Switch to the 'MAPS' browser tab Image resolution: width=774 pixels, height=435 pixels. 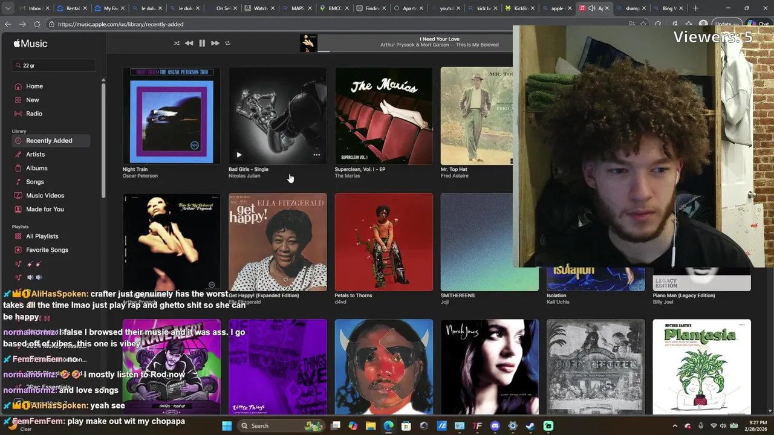298,8
